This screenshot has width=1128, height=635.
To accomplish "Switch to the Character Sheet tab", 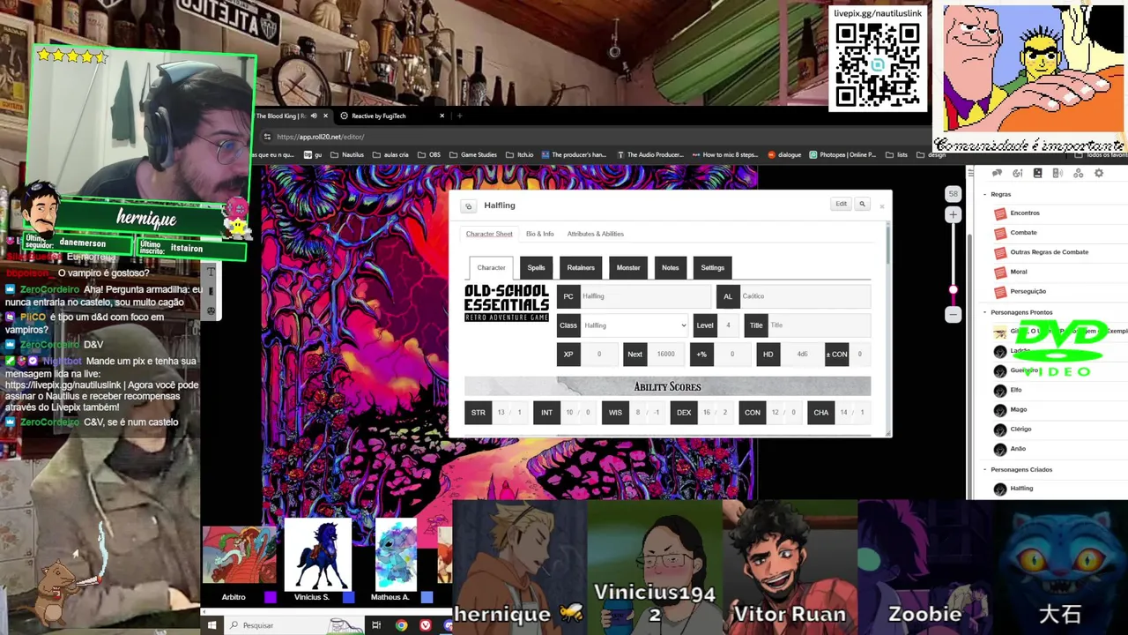I will point(489,234).
